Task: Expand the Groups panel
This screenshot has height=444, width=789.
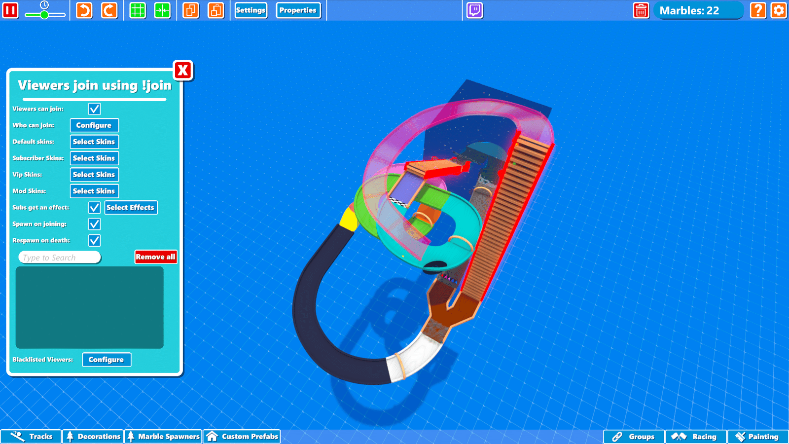Action: pyautogui.click(x=634, y=437)
